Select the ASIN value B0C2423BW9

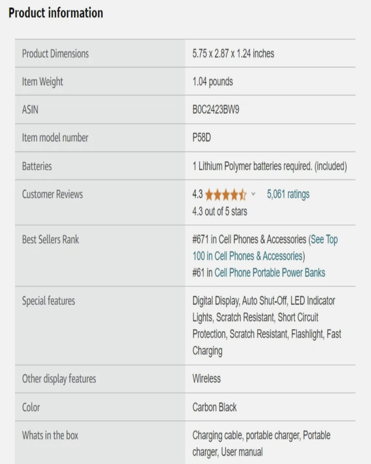(216, 110)
